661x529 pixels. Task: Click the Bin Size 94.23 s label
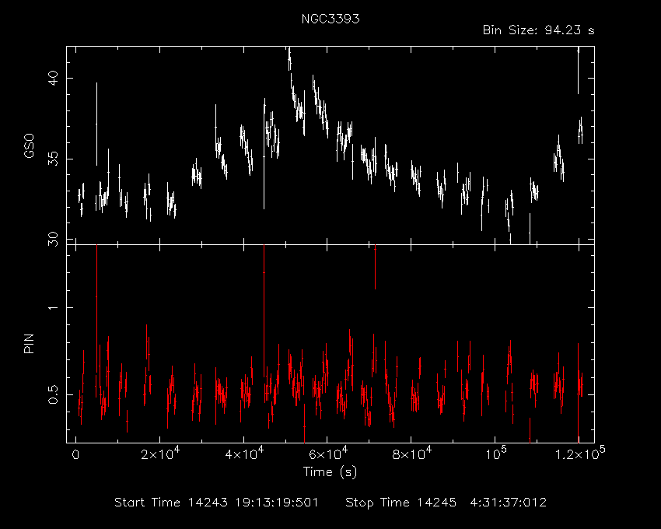(x=538, y=30)
